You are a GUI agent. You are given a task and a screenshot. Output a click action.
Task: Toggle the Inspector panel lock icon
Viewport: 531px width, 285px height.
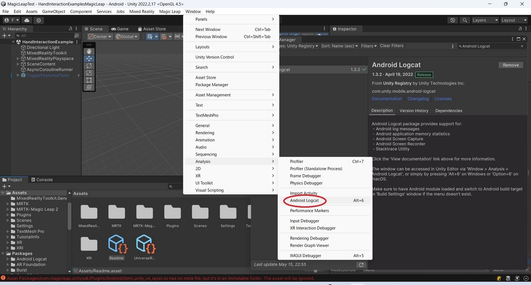coord(519,29)
